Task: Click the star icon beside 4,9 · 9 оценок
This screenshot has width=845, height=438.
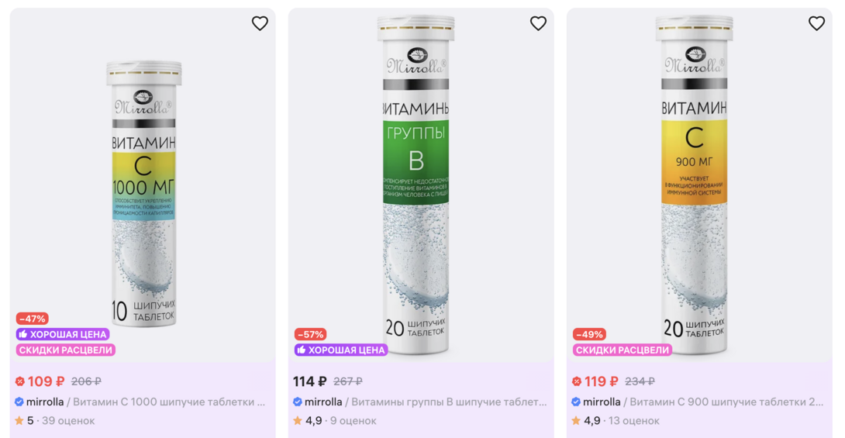Action: pos(298,421)
